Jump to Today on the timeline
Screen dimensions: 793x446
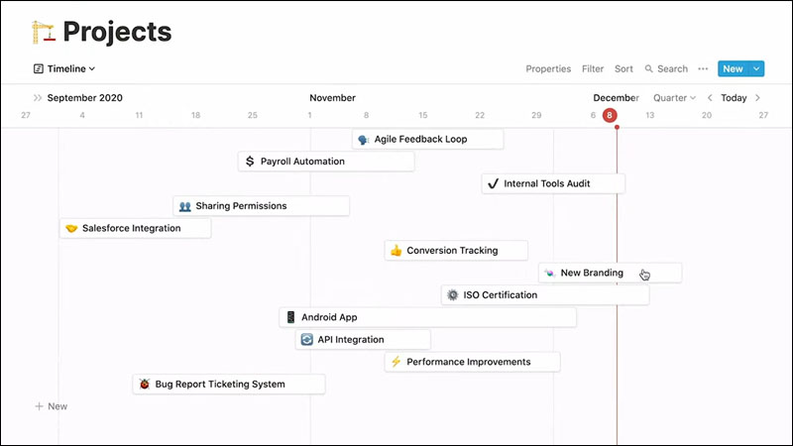tap(734, 98)
